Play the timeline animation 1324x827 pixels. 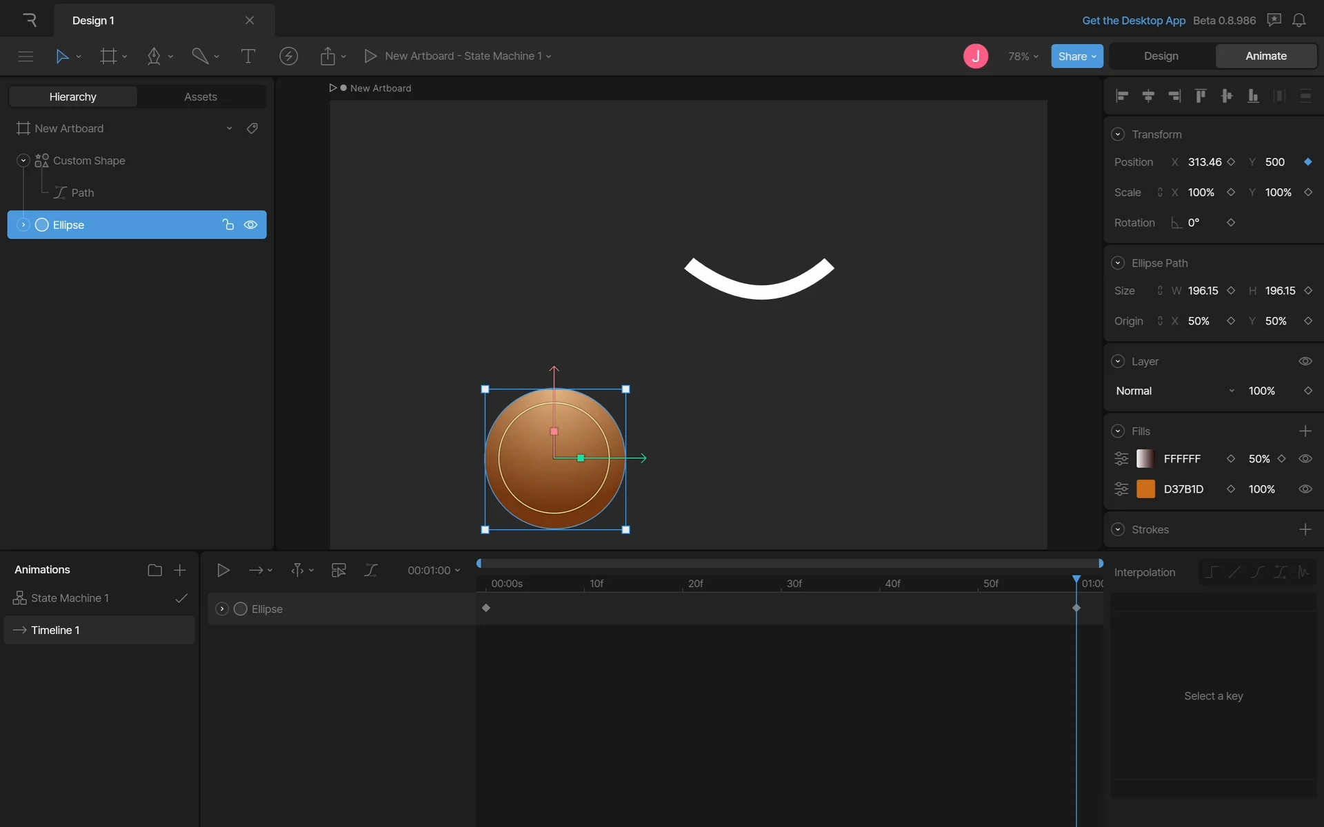pos(223,570)
